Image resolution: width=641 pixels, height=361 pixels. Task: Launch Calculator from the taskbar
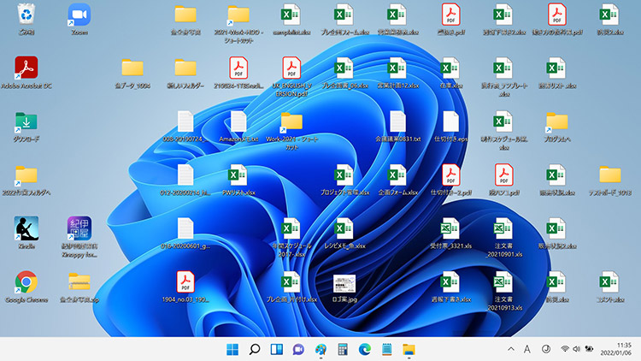[x=343, y=349]
